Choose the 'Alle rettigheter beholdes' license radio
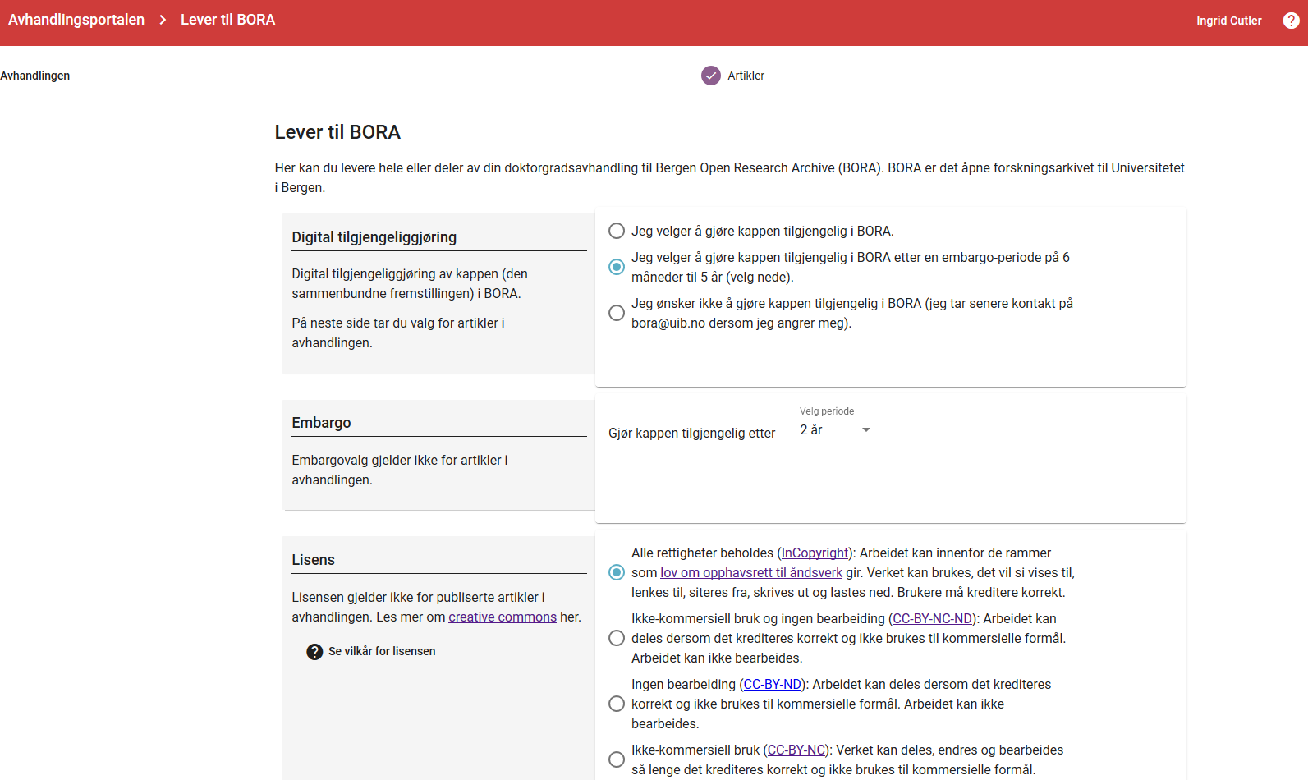 pos(617,572)
